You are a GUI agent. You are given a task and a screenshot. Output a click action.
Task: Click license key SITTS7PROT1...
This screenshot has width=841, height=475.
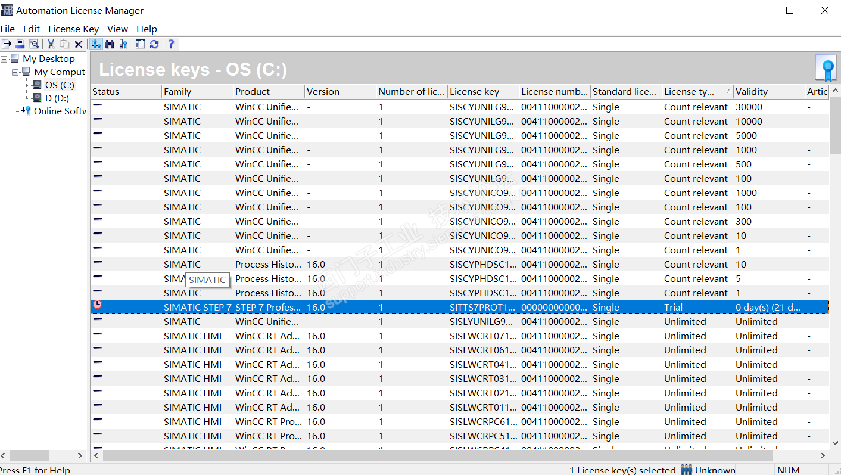(x=482, y=308)
